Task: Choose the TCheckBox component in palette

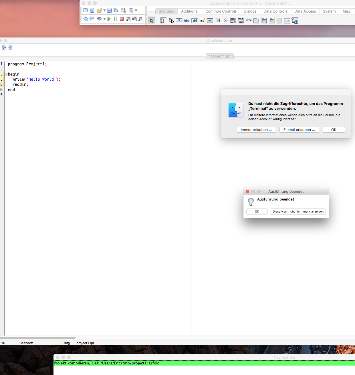Action: point(218,21)
